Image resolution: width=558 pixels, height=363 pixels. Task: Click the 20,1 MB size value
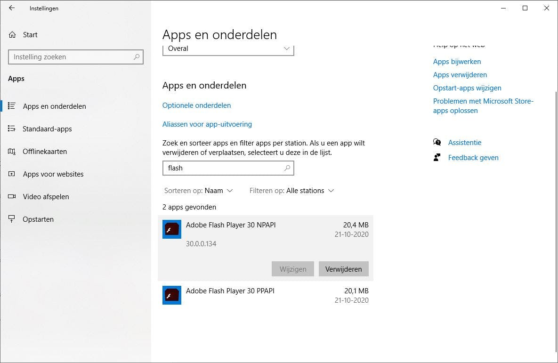(356, 291)
